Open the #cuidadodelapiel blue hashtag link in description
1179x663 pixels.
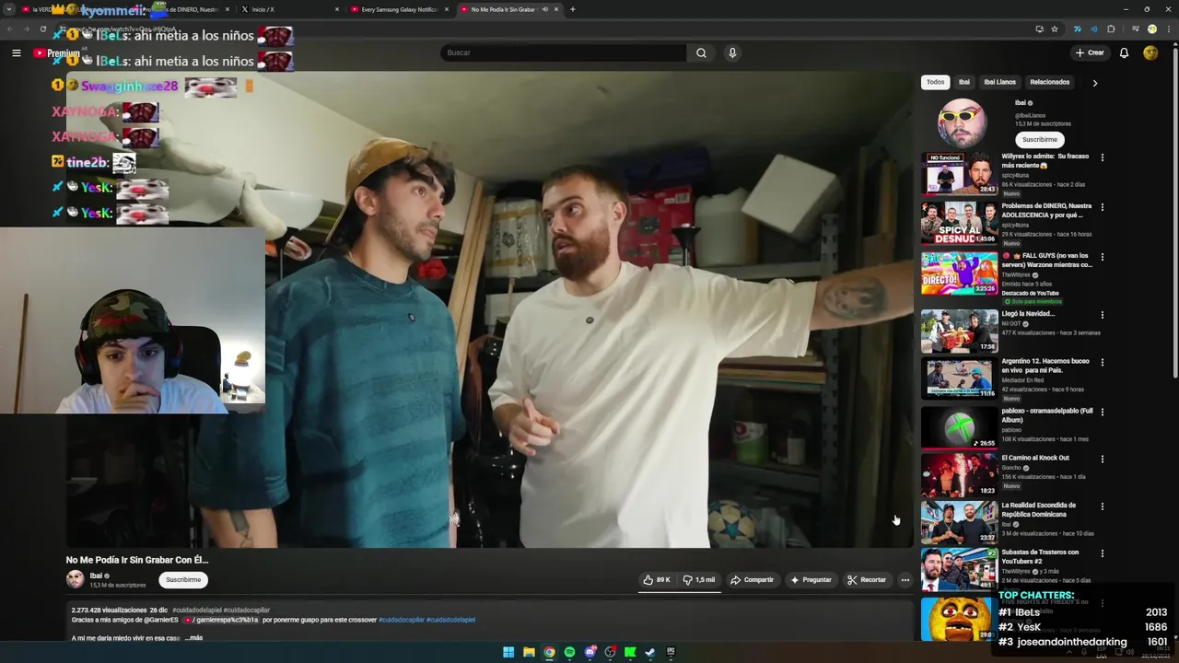point(450,620)
